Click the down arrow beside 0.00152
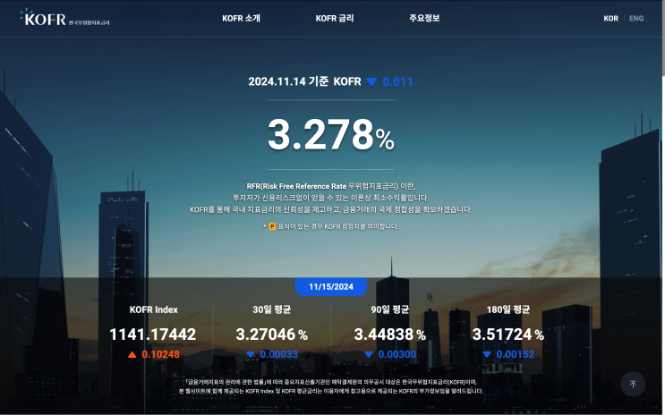The height and width of the screenshot is (415, 665). pos(487,354)
